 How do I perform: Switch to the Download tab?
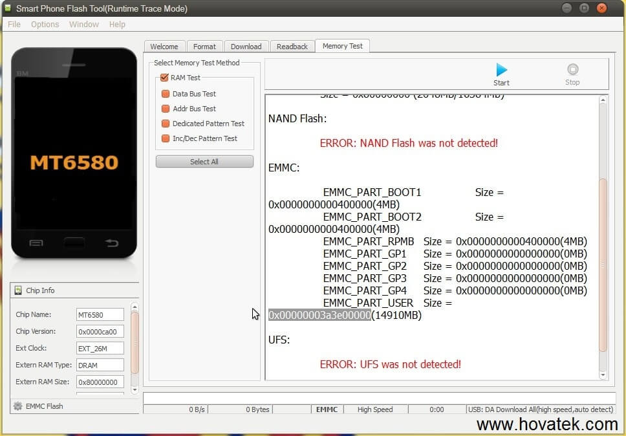coord(246,46)
